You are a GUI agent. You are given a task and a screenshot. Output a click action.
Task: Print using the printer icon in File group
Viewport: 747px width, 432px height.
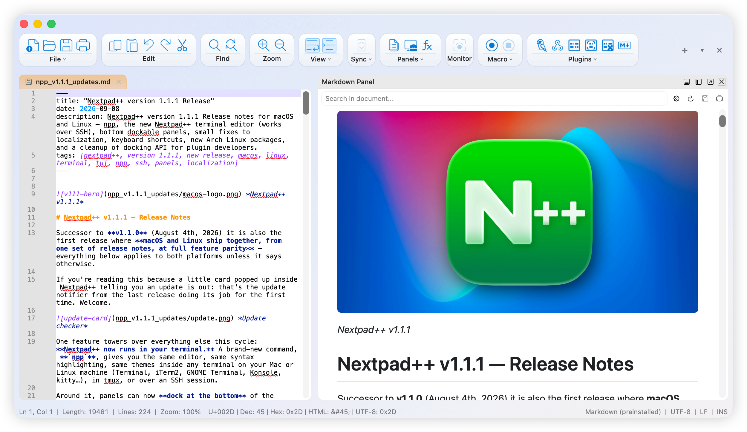tap(83, 46)
